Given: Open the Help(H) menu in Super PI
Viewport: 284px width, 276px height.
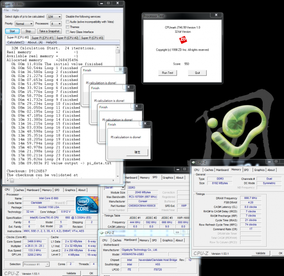Looking at the screenshot, I should click(51, 43).
